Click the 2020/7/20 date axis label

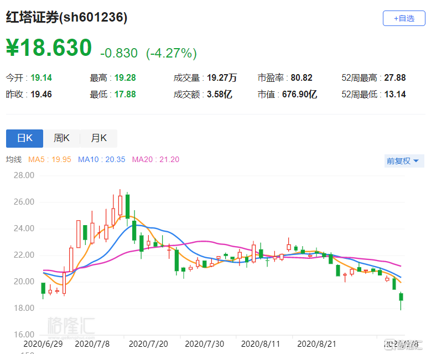[x=150, y=344]
